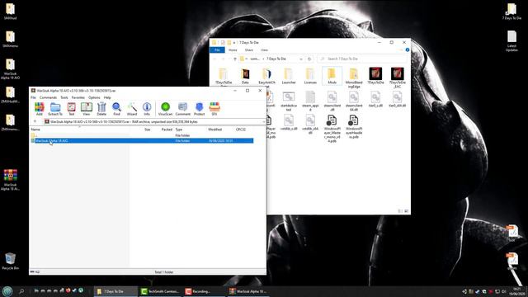
Task: Open View tab in Explorer ribbon
Action: (x=264, y=49)
